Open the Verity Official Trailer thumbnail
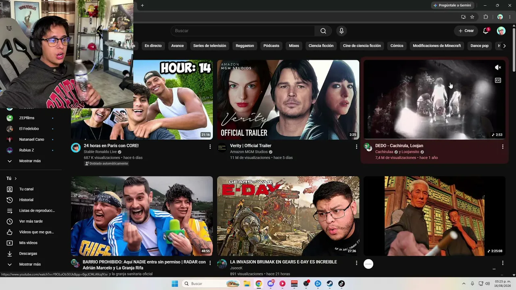 coord(288,100)
